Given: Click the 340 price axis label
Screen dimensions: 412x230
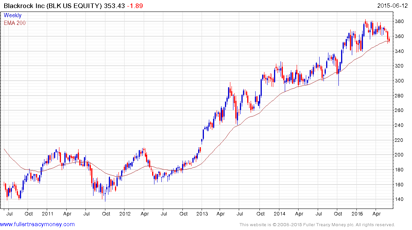Looking at the screenshot, I should 399,51.
